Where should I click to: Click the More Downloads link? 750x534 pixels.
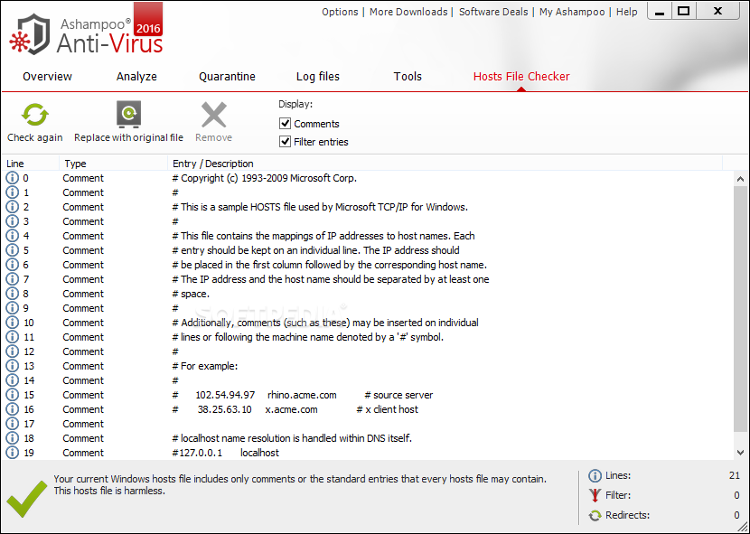(x=408, y=12)
